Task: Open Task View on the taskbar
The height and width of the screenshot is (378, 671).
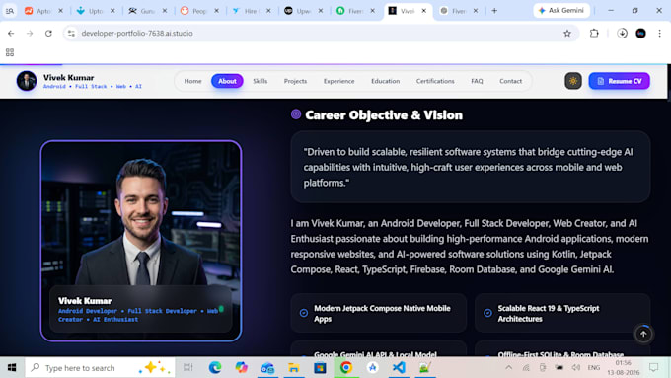Action: pyautogui.click(x=187, y=368)
